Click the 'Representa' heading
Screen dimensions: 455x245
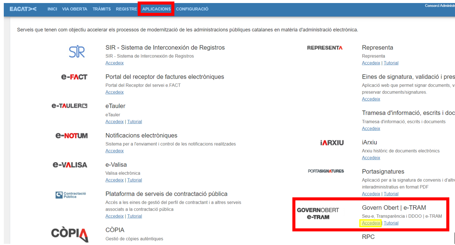coord(377,48)
